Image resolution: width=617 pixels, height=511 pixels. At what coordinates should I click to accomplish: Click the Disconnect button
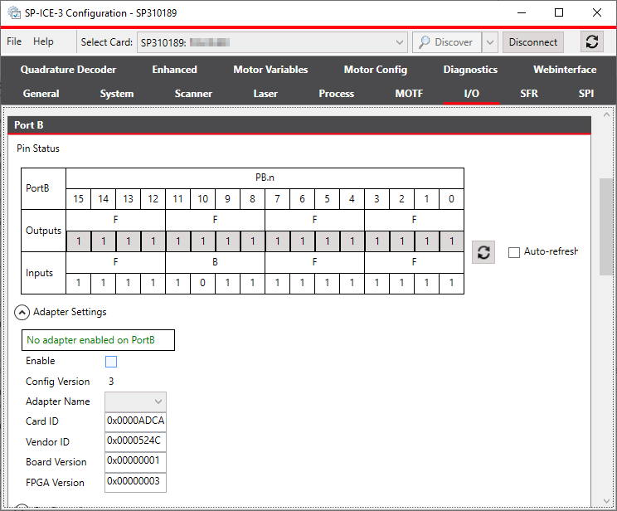coord(532,42)
